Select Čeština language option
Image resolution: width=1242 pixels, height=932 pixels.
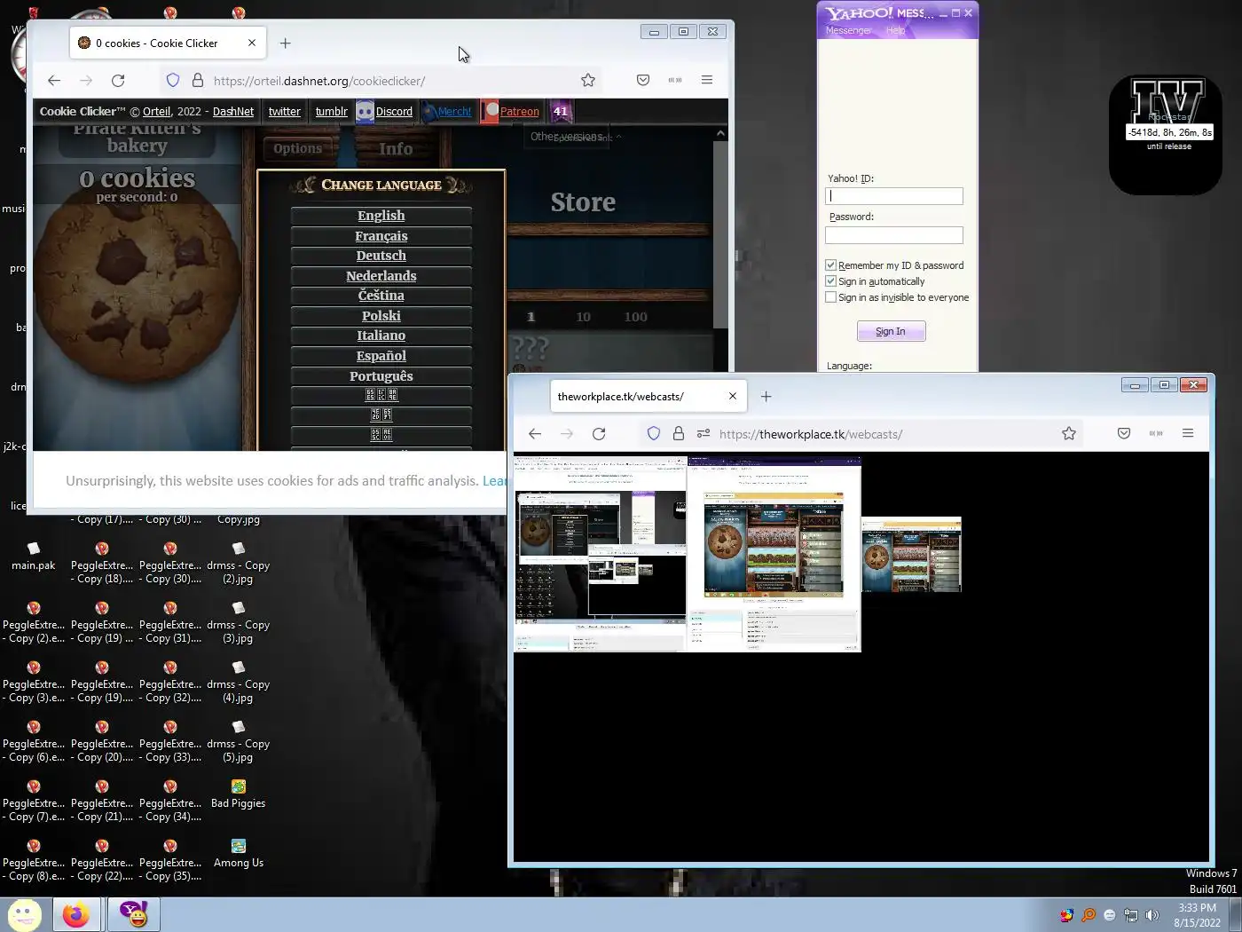point(381,296)
